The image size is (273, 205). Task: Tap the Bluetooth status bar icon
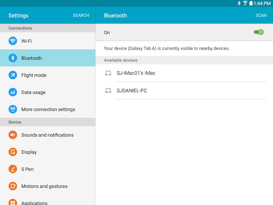click(239, 3)
